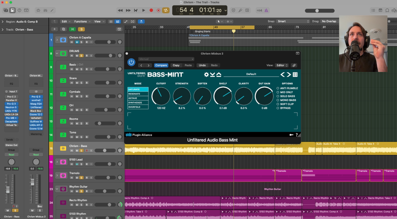
Task: Toggle the yellow Cycle mode button
Action: [166, 10]
